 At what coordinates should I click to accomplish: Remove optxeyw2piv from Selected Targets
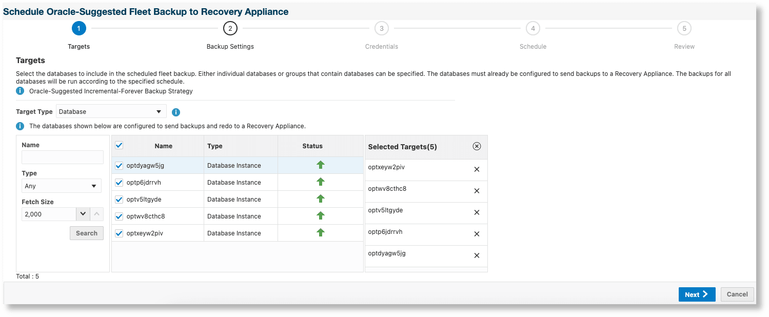coord(477,169)
